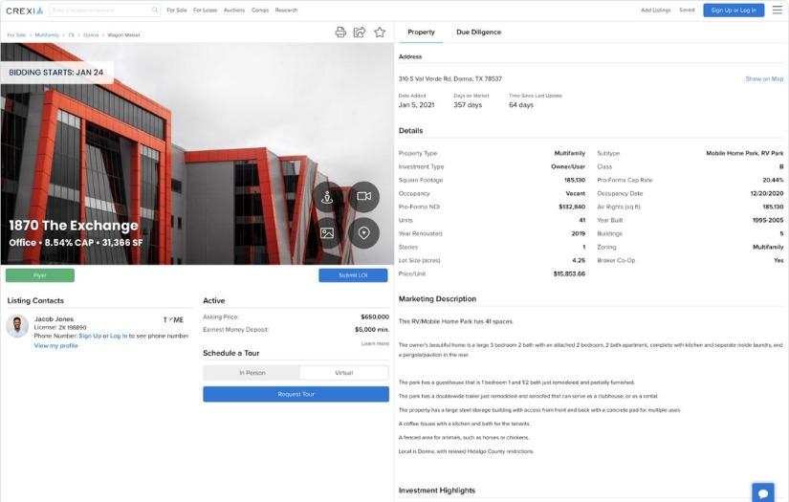Click Log In link for phone number
Screen dimensions: 789x502
119,336
